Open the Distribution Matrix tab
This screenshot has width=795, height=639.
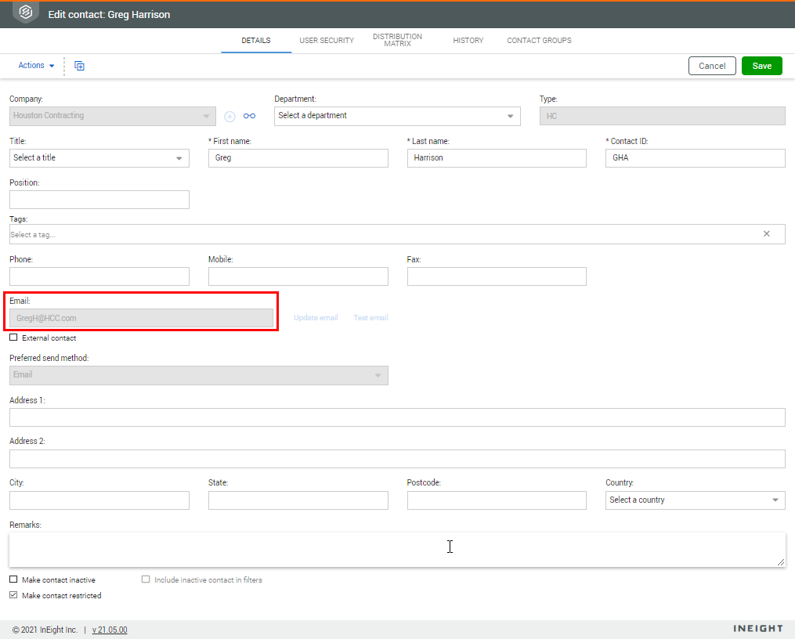(397, 41)
